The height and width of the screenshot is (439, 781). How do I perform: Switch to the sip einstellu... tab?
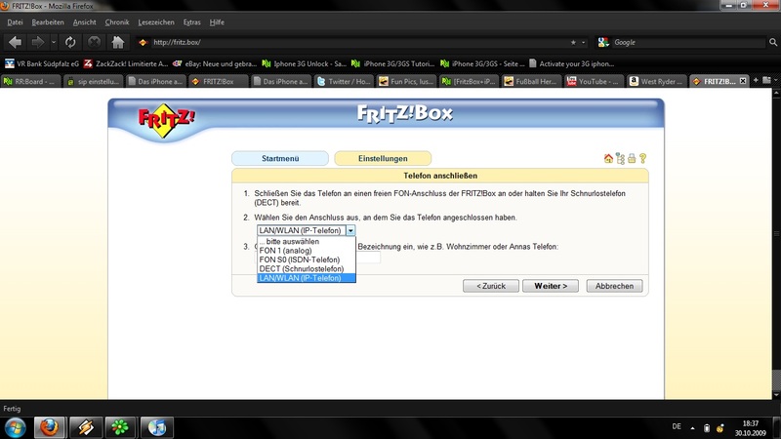pos(93,81)
